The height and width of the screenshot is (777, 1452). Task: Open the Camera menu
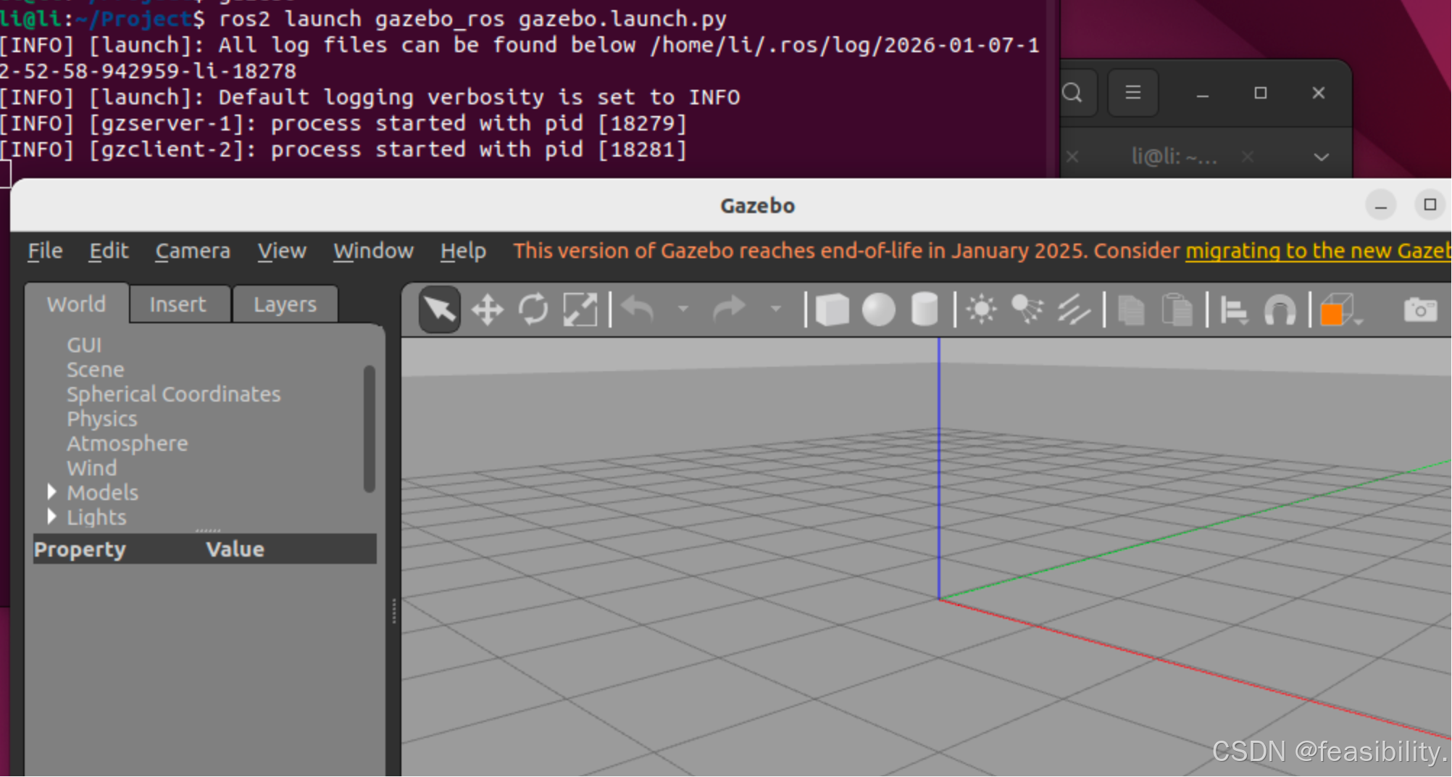click(193, 251)
